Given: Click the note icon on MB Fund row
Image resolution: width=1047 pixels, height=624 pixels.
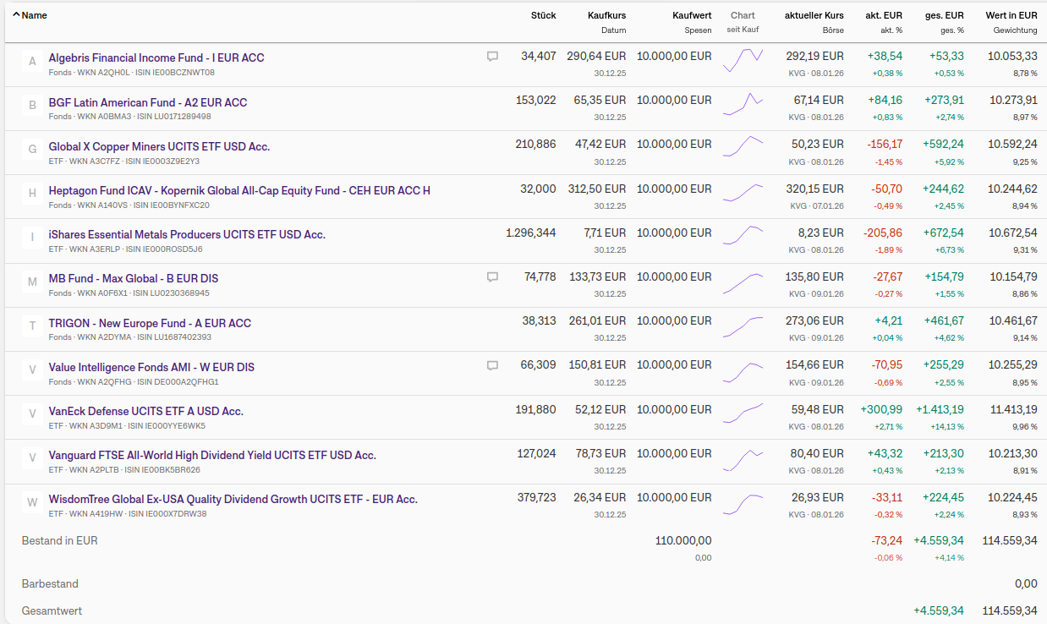Looking at the screenshot, I should tap(492, 276).
